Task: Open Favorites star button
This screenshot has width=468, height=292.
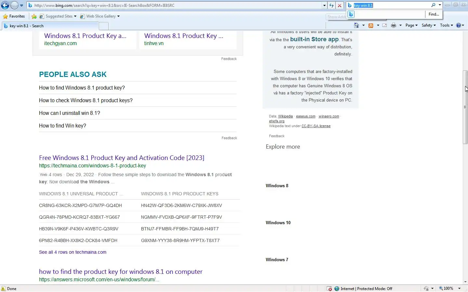Action: pos(14,16)
